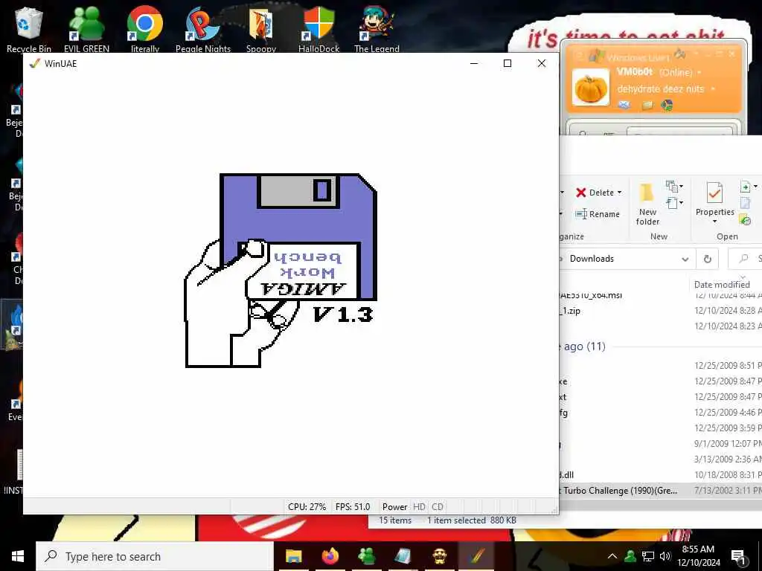The image size is (762, 571).
Task: Select the file dated 9/1/2009 12:07
Action: (661, 444)
